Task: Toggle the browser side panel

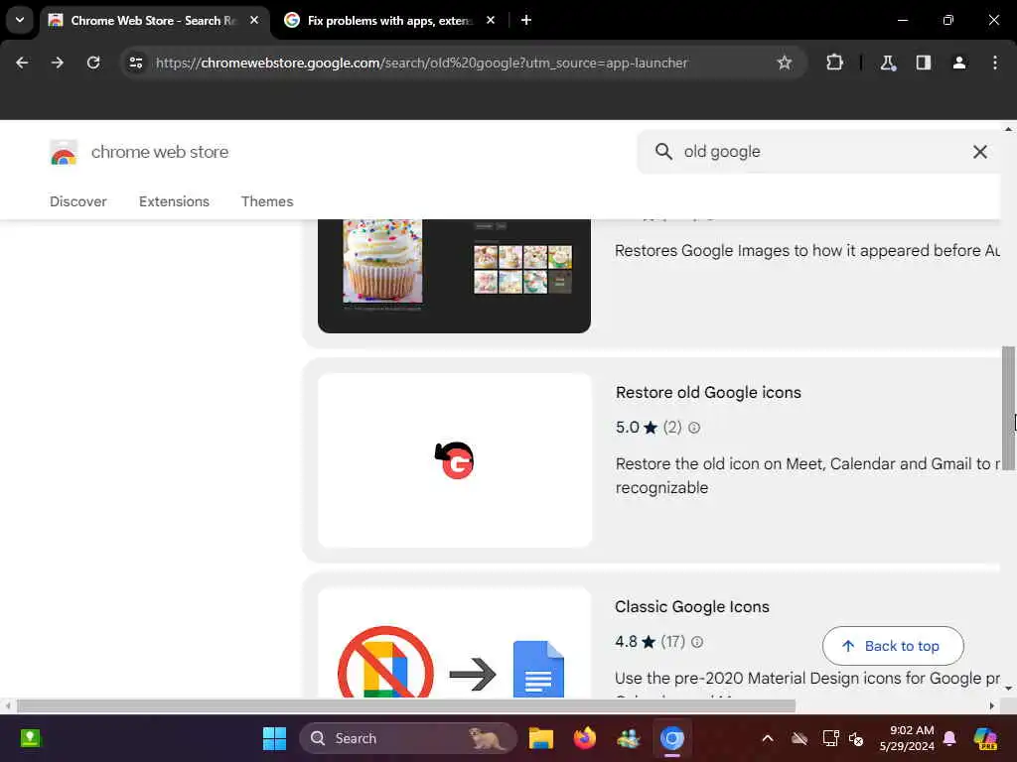Action: 923,63
